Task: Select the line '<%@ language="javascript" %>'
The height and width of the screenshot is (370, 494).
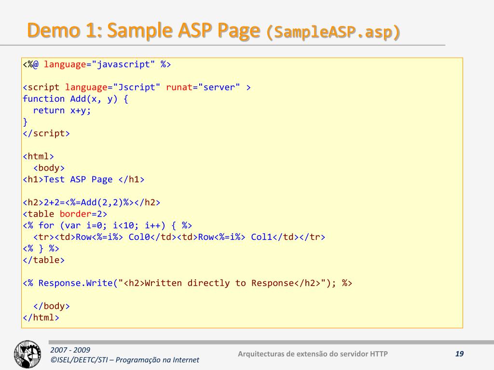Action: 96,64
